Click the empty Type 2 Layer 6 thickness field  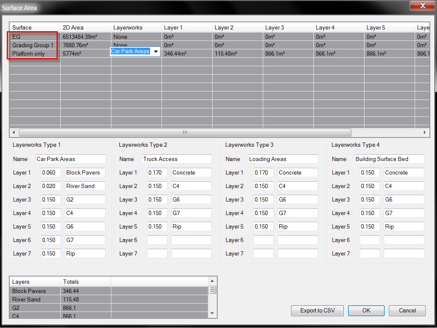[157, 240]
